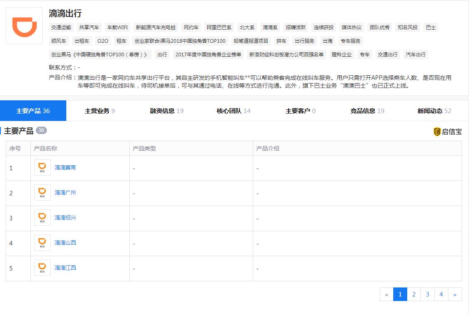
Task: Click the 瞪羚企业 tag
Action: [x=342, y=55]
